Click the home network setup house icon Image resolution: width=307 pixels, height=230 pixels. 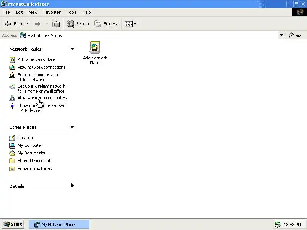click(x=12, y=75)
